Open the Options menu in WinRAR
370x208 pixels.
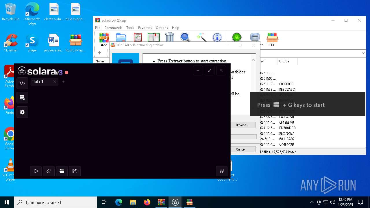tap(162, 28)
